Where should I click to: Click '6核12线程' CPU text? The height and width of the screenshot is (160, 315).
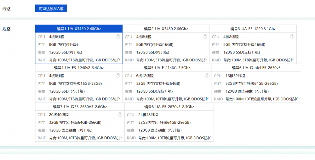tap(145, 76)
